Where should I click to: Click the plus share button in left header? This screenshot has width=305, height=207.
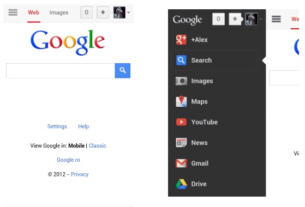click(103, 13)
